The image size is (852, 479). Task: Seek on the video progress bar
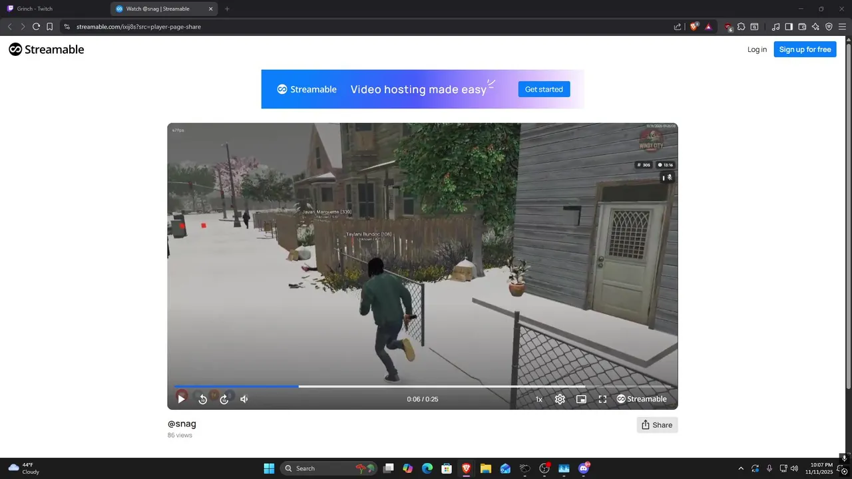click(423, 387)
